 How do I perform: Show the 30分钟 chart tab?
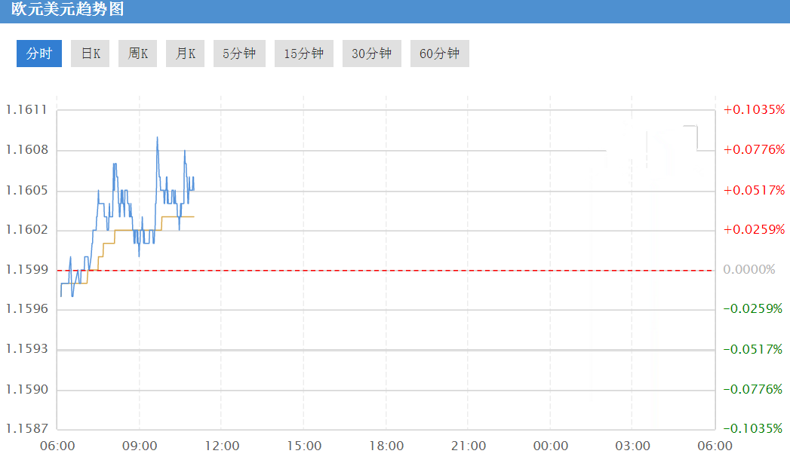(x=372, y=54)
